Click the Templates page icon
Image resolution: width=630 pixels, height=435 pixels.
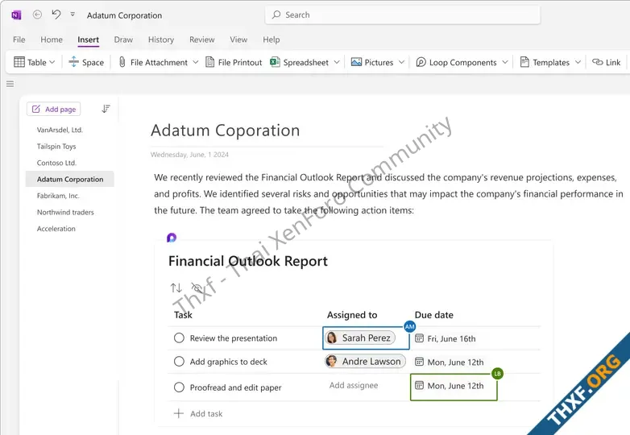click(524, 62)
